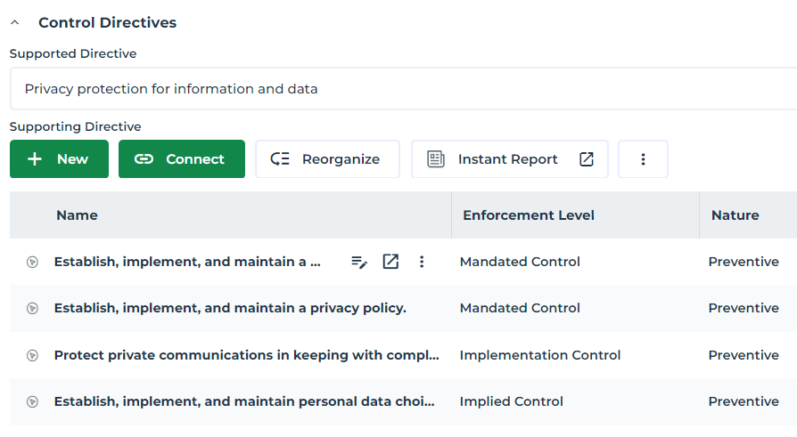The image size is (797, 437).
Task: Click the first row's directive status icon
Action: [32, 263]
